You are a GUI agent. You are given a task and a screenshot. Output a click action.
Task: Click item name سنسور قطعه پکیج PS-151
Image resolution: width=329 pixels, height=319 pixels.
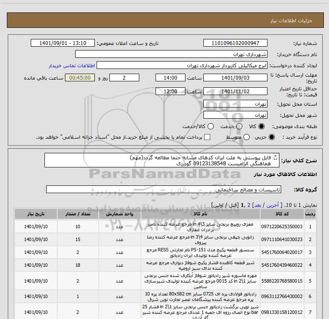[200, 253]
